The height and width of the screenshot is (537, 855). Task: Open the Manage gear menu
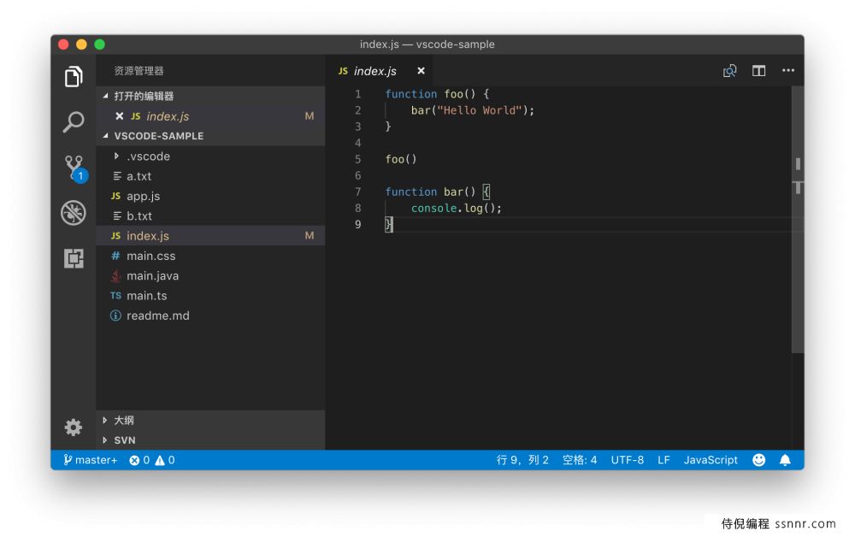tap(74, 428)
